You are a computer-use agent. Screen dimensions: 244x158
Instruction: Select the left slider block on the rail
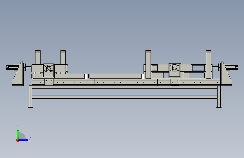49,82
